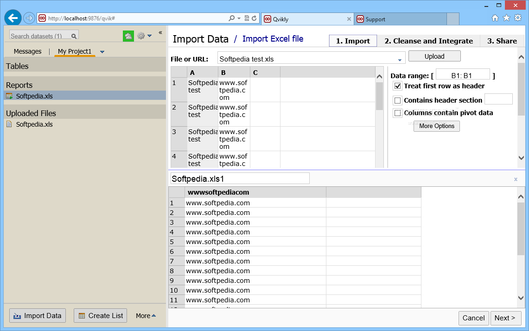Select the My Project1 tab
This screenshot has height=331, width=529.
coord(75,51)
